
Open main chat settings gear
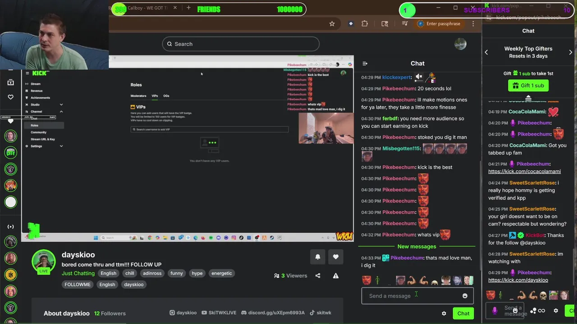(x=444, y=314)
